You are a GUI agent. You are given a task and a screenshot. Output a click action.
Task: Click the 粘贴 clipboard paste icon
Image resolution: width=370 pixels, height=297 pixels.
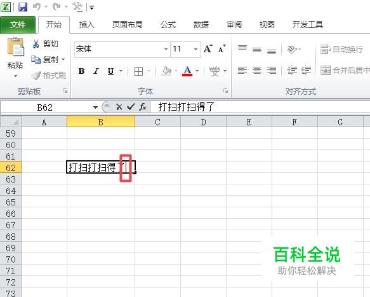(x=15, y=46)
